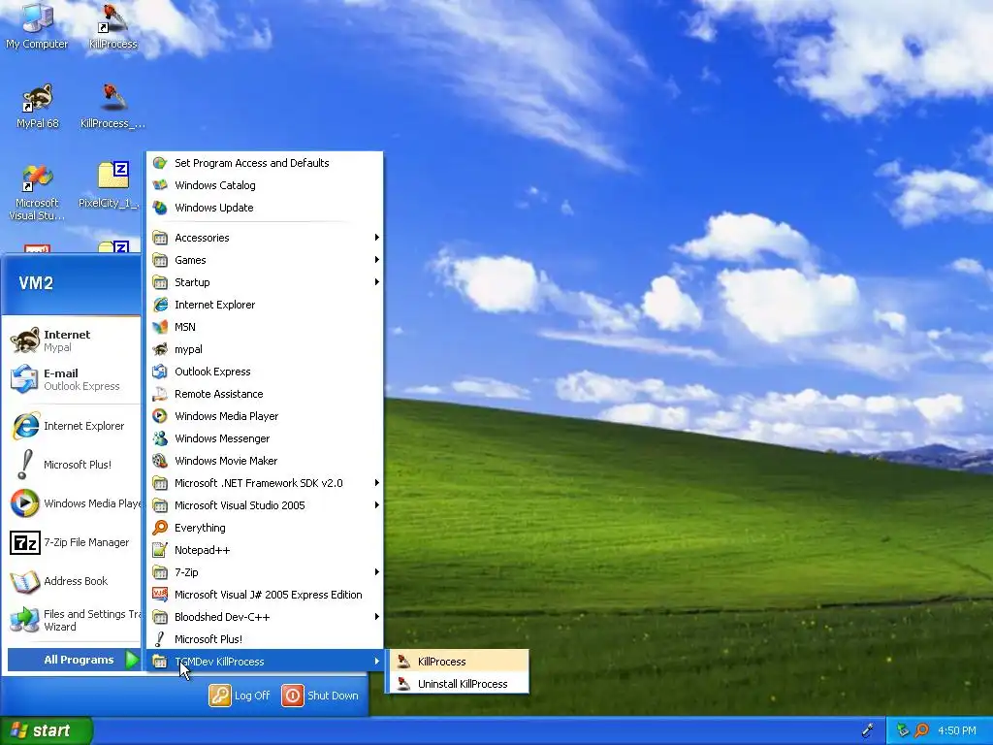Open the Outlook Express E-mail icon
The image size is (993, 745).
pyautogui.click(x=24, y=379)
